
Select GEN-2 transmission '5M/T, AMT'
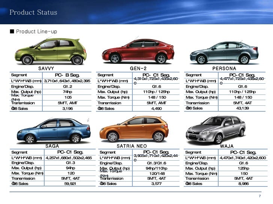[156, 103]
